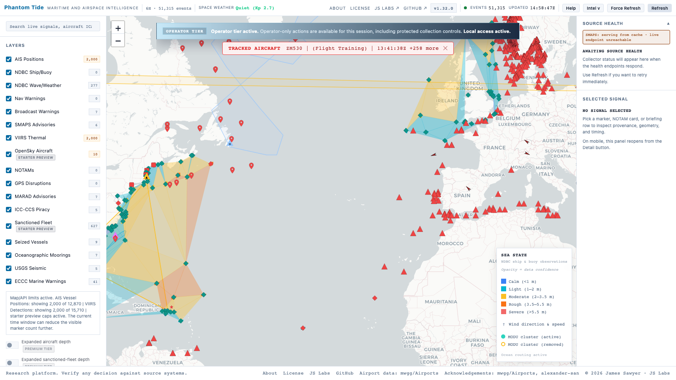This screenshot has width=676, height=380.
Task: Click the v1.32.0 version badge
Action: [x=444, y=8]
